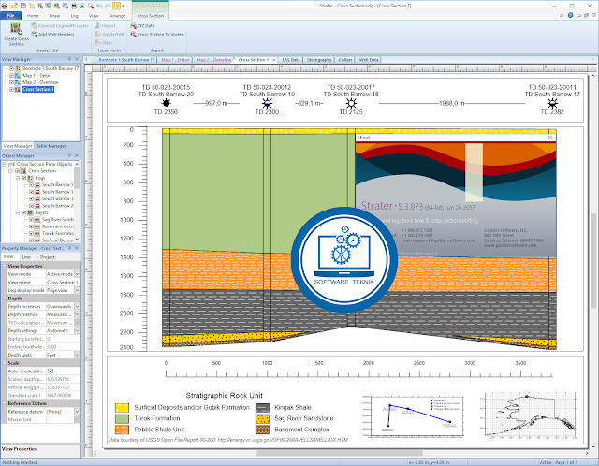
Task: Click the Redo arrow in quick access toolbar
Action: (109, 6)
